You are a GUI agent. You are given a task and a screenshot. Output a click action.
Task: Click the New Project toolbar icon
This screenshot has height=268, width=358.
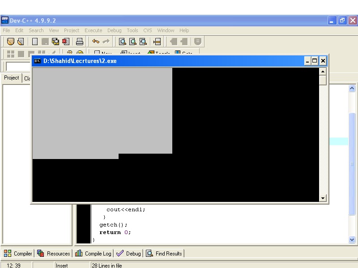pos(11,42)
